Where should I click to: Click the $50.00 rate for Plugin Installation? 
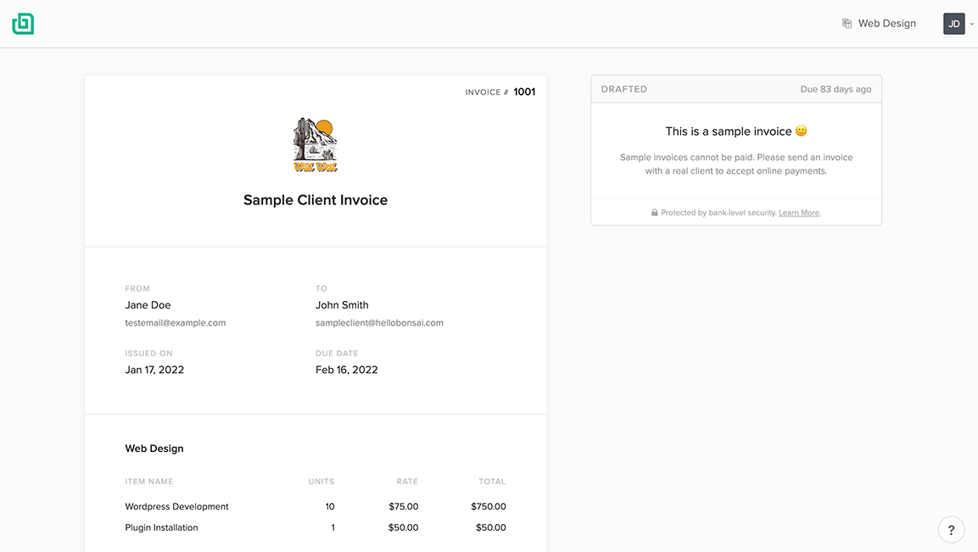pyautogui.click(x=404, y=527)
